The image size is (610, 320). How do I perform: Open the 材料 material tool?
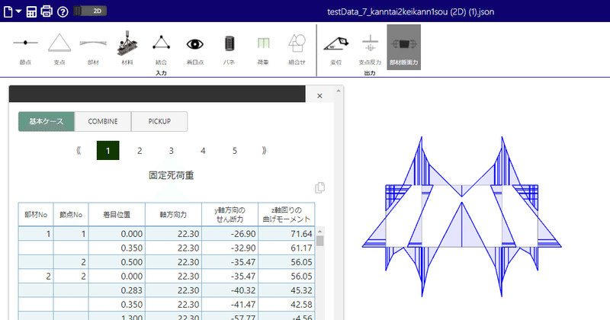(x=127, y=48)
